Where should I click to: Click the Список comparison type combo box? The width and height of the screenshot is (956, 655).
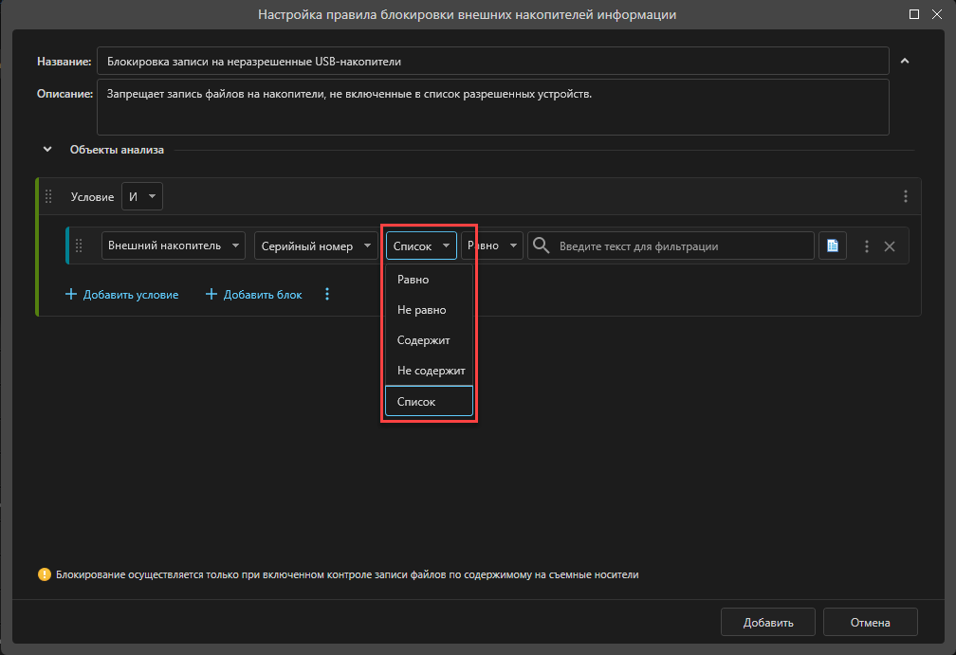click(x=421, y=246)
